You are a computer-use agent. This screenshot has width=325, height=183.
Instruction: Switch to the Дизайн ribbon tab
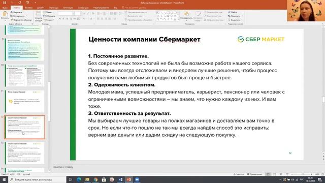41,8
